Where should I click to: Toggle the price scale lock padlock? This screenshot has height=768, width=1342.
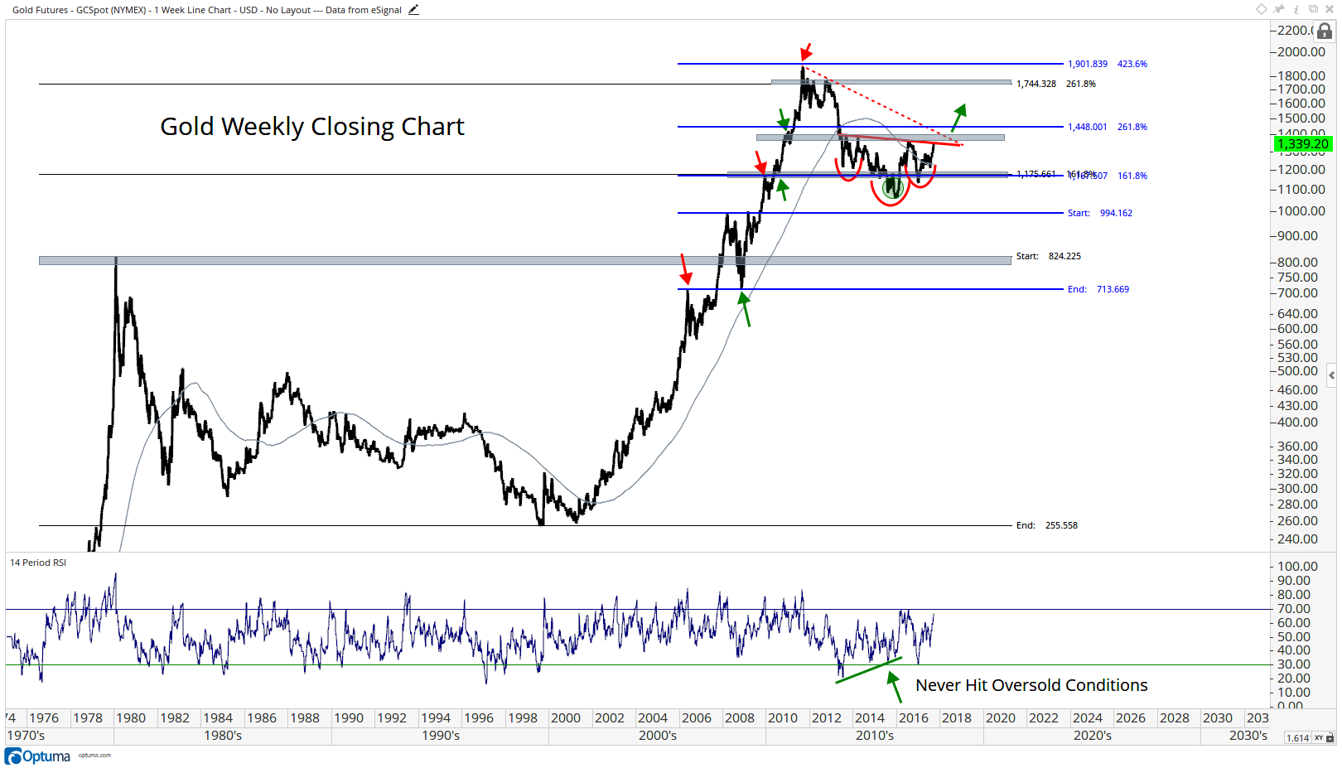[1325, 31]
